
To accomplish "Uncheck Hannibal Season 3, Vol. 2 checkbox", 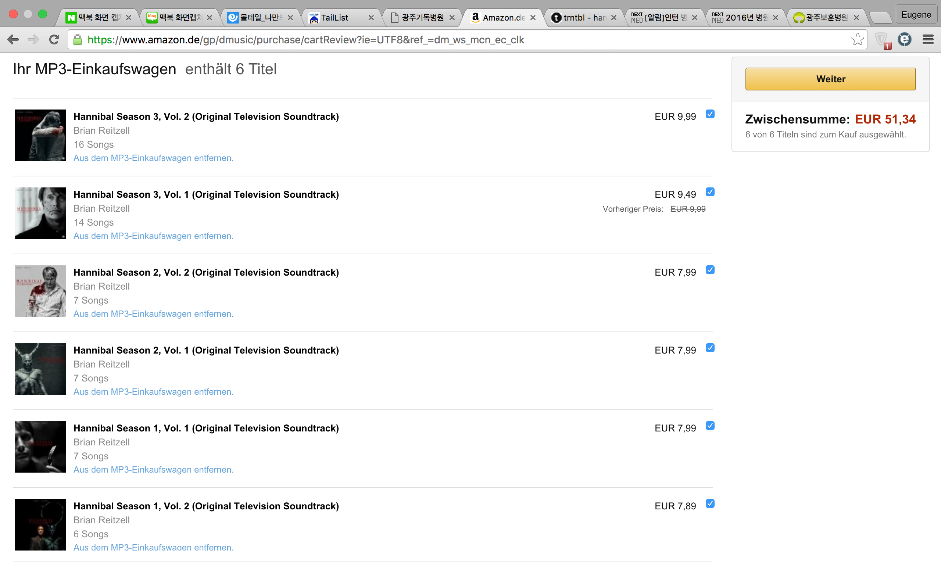I will pyautogui.click(x=710, y=114).
